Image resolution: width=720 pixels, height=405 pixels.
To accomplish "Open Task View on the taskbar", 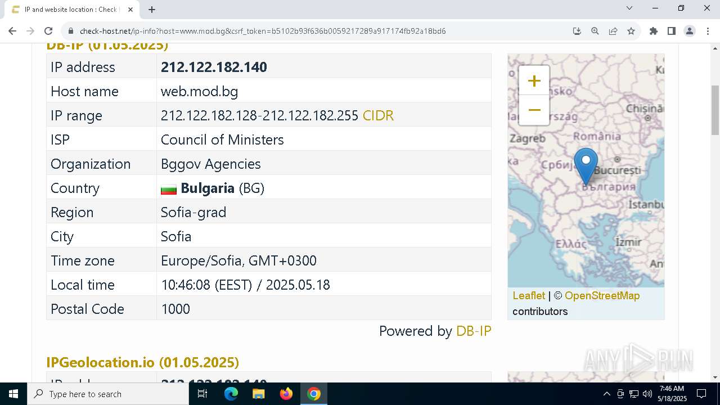I will [x=202, y=394].
